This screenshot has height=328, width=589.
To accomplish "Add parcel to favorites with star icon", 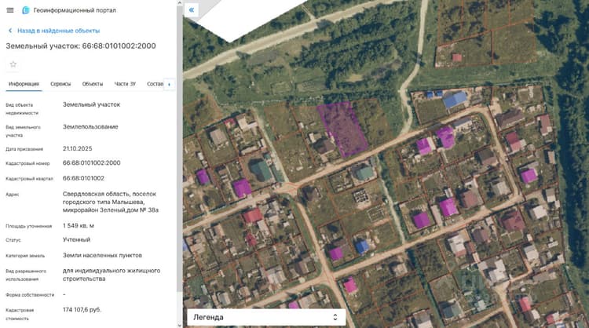I will (13, 64).
